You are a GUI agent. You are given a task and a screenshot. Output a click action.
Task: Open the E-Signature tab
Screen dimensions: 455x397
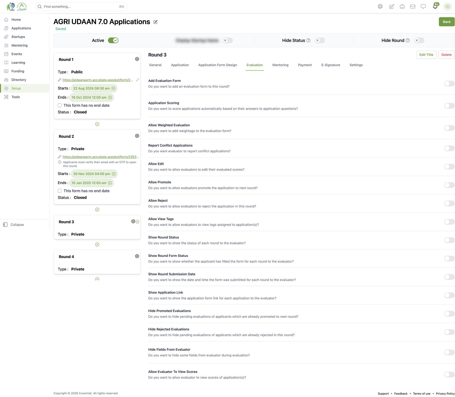point(331,65)
